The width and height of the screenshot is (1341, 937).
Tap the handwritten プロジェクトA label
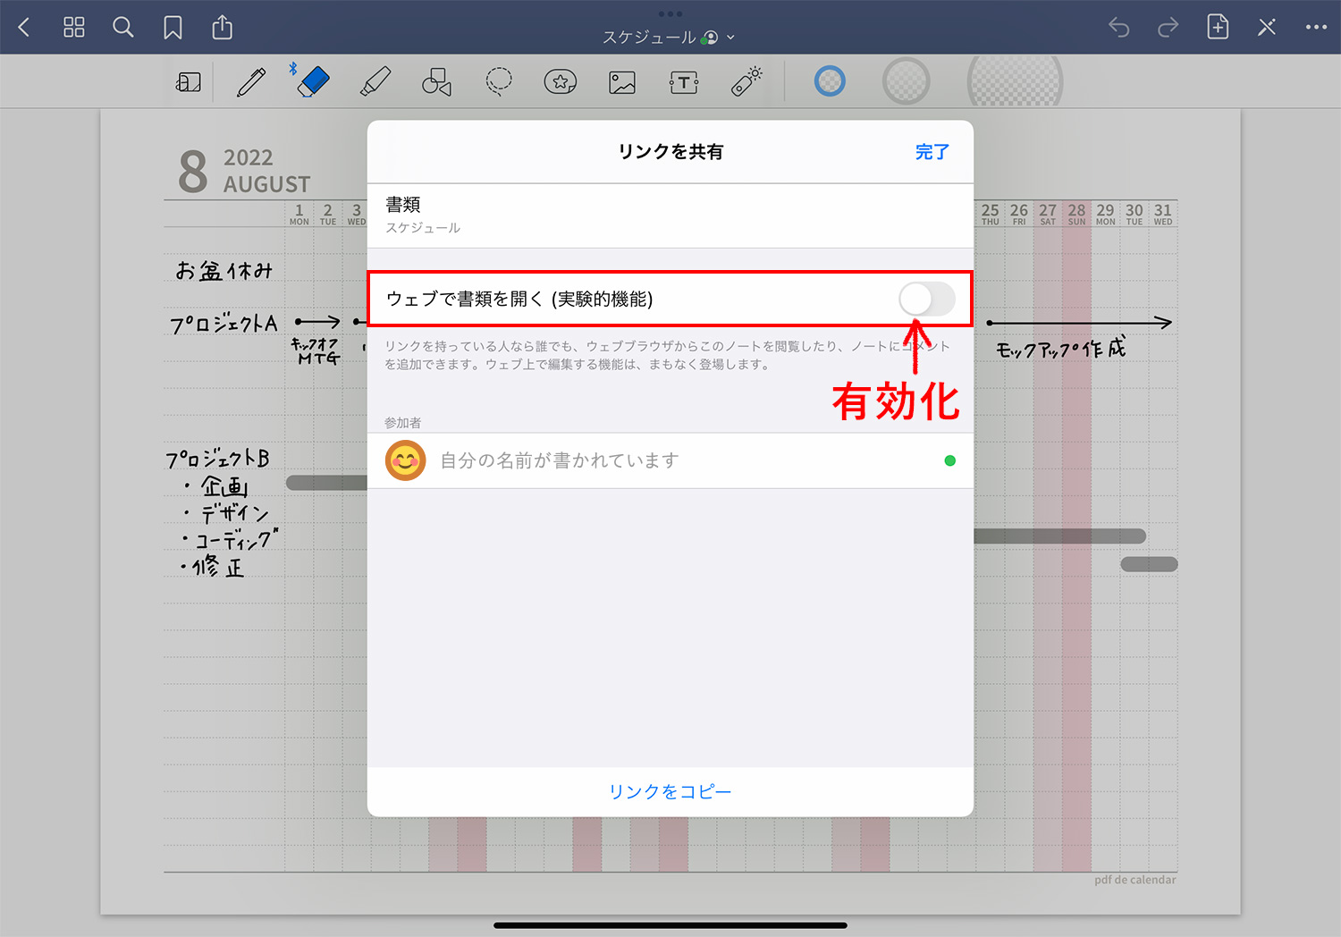tap(224, 323)
